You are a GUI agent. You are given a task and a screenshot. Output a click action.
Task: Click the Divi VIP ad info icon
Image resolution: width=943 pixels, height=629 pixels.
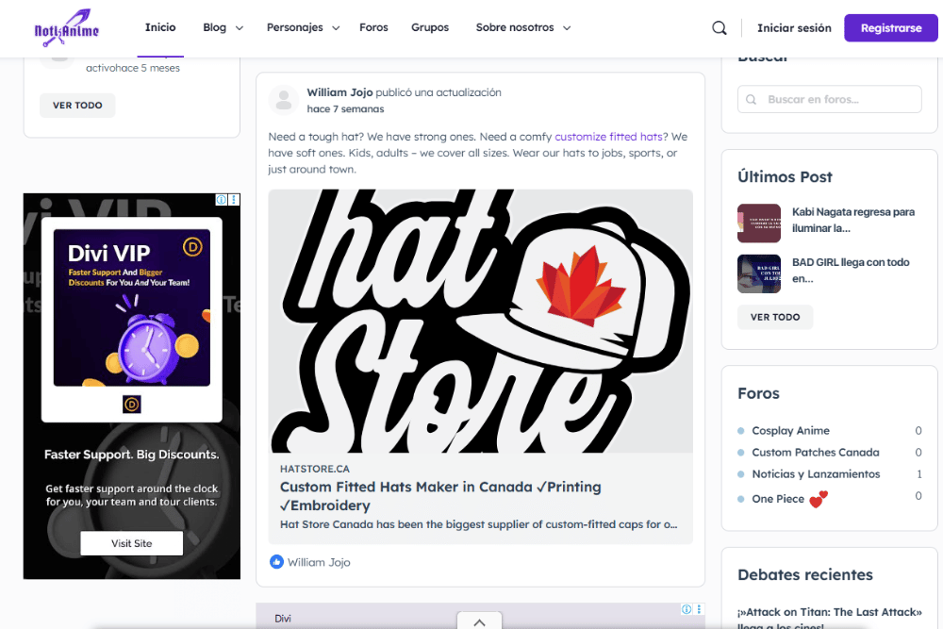point(222,200)
